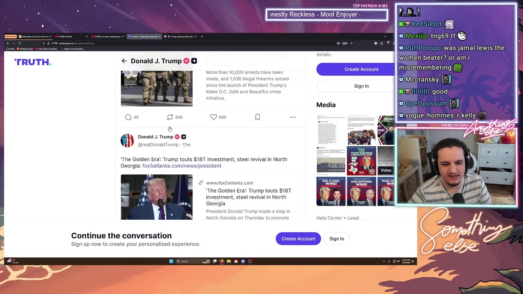Click the www.fox5atlanta.com source link
The height and width of the screenshot is (294, 523).
coord(230,183)
